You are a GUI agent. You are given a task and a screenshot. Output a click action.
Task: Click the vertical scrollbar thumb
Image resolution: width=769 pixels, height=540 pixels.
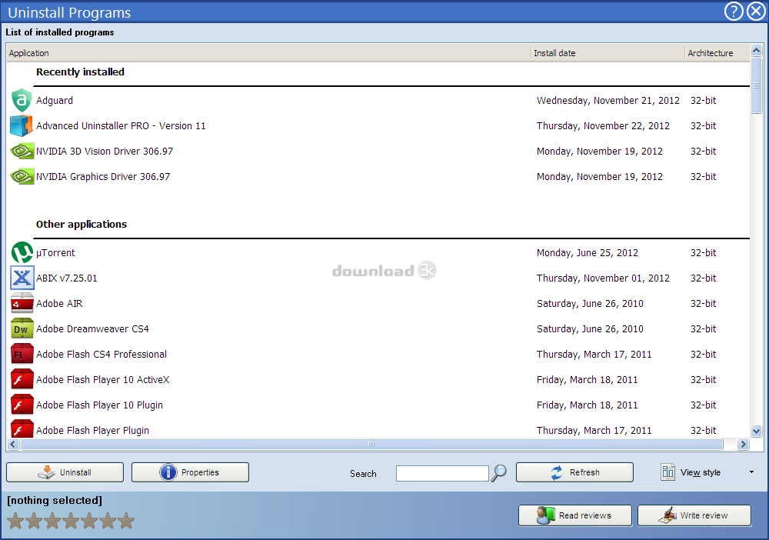click(x=756, y=85)
